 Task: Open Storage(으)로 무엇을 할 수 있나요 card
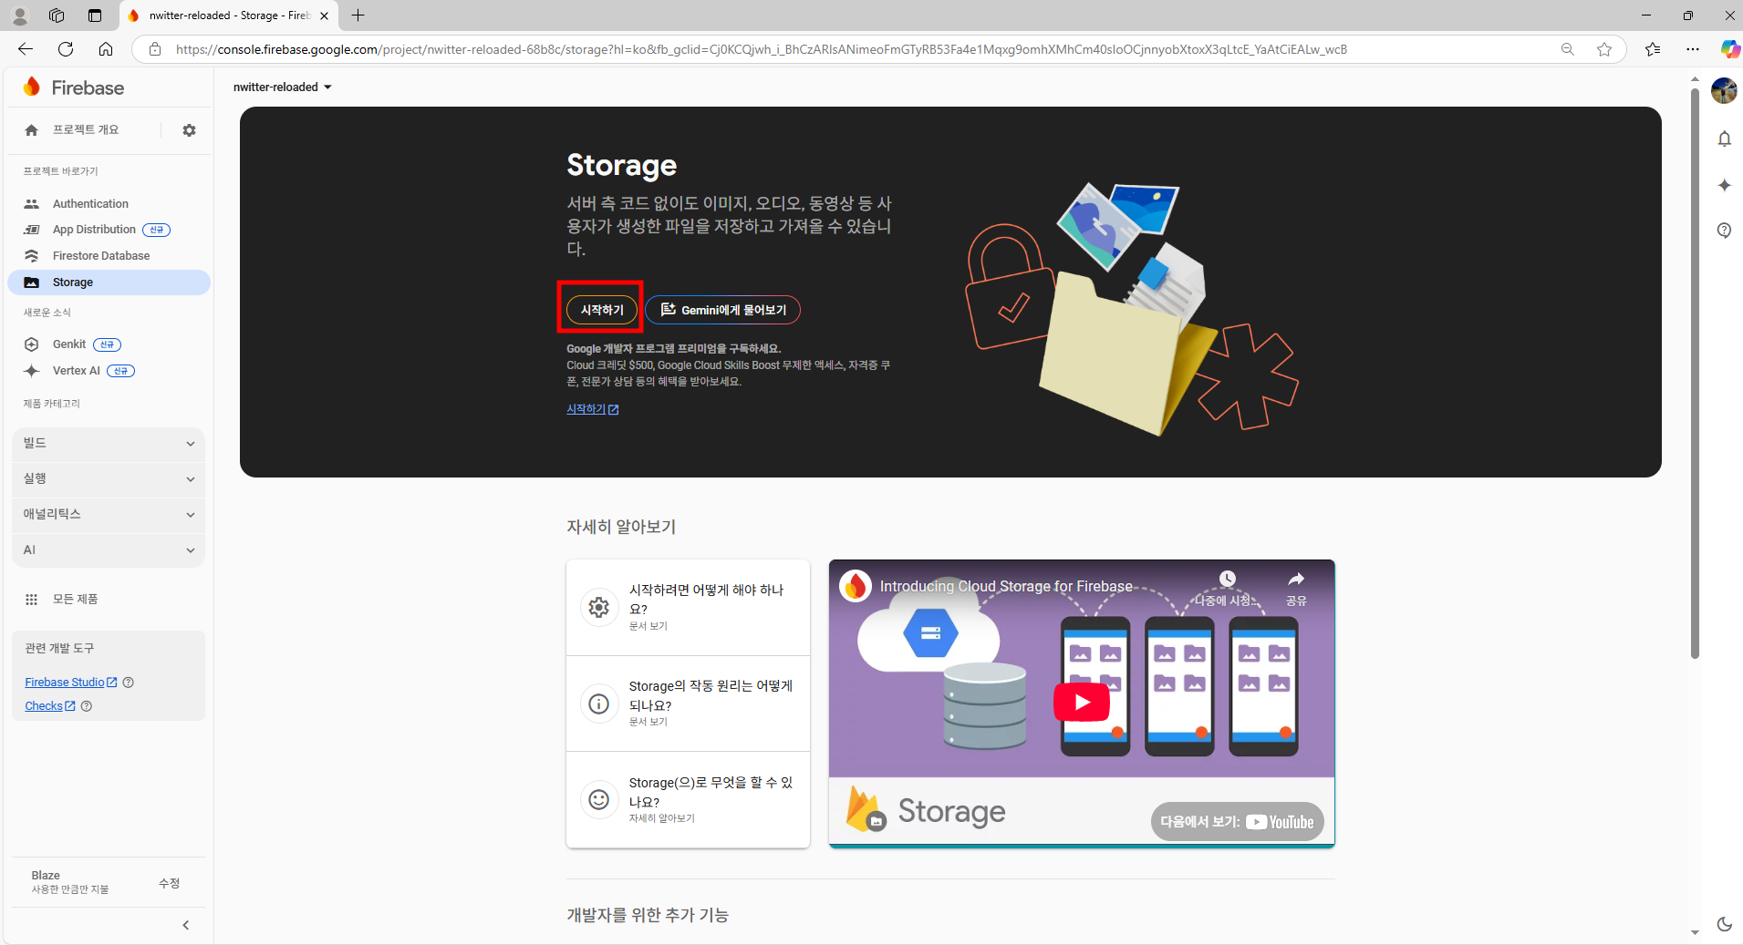pos(688,800)
